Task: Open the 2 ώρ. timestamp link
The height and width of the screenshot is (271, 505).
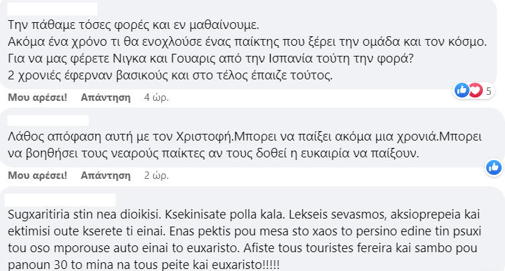Action: [156, 176]
